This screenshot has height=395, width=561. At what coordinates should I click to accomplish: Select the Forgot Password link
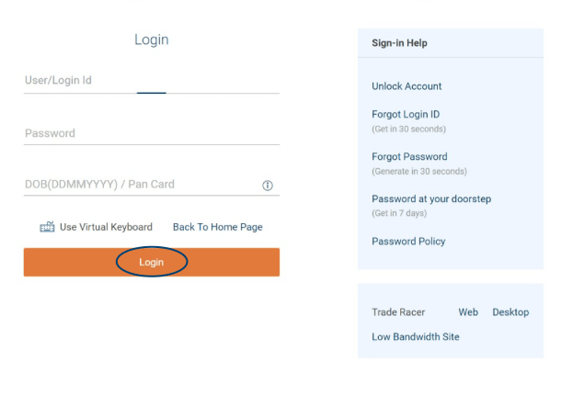(409, 157)
